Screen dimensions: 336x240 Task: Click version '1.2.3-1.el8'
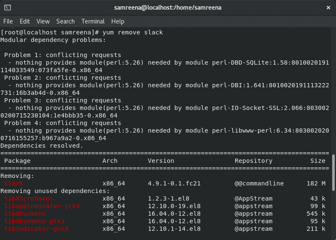[x=169, y=199]
